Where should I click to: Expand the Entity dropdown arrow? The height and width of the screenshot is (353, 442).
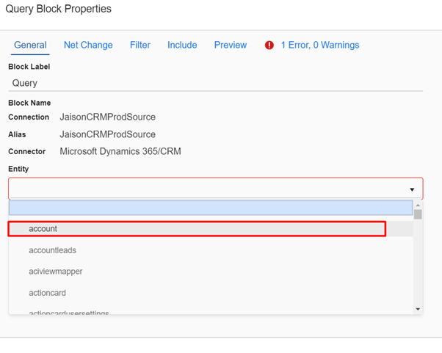pos(412,189)
